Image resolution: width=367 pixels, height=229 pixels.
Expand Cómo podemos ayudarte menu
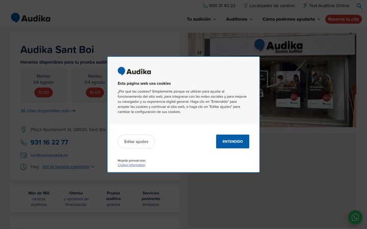[292, 19]
